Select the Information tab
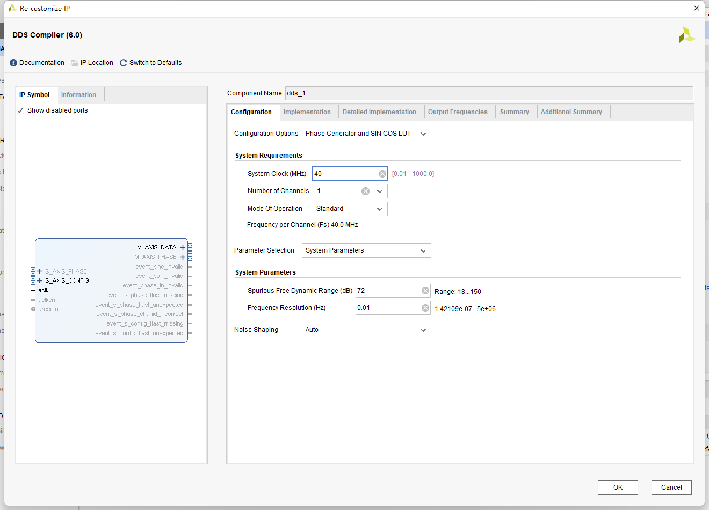 (x=78, y=95)
